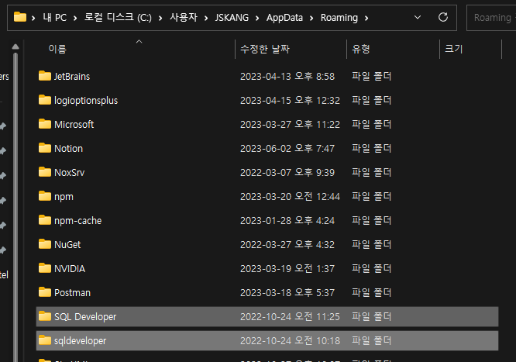516x362 pixels.
Task: Click the NoxSrv folder name
Action: point(70,173)
